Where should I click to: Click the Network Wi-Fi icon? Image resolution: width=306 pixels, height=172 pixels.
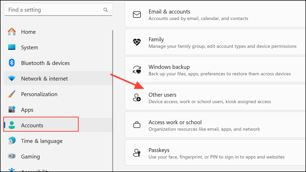point(12,78)
